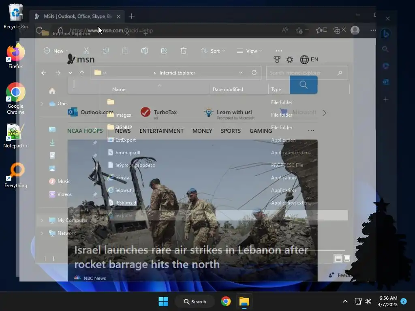Screen dimensions: 415x311
Task: Open the Outlook icon in Edge sidebar
Action: (x=386, y=82)
